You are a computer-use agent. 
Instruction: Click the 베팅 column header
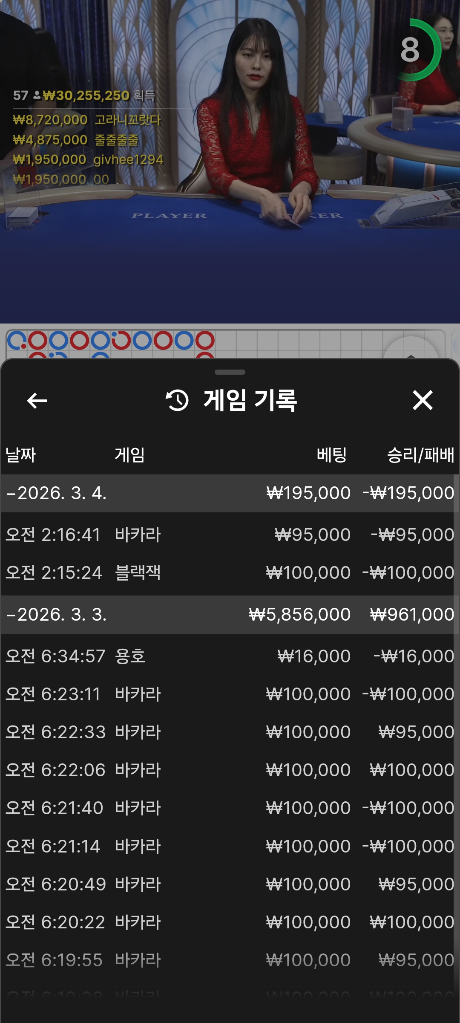point(331,455)
